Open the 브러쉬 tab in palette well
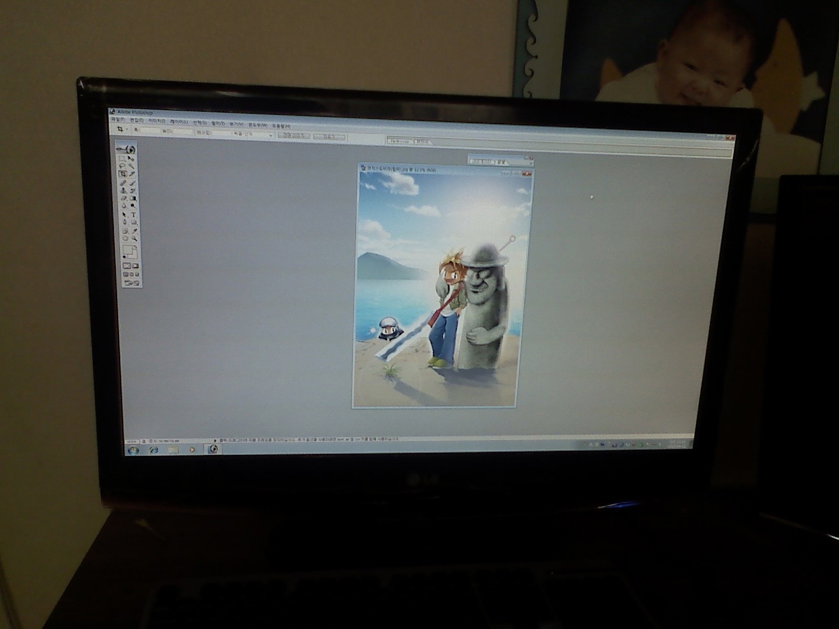 click(422, 142)
